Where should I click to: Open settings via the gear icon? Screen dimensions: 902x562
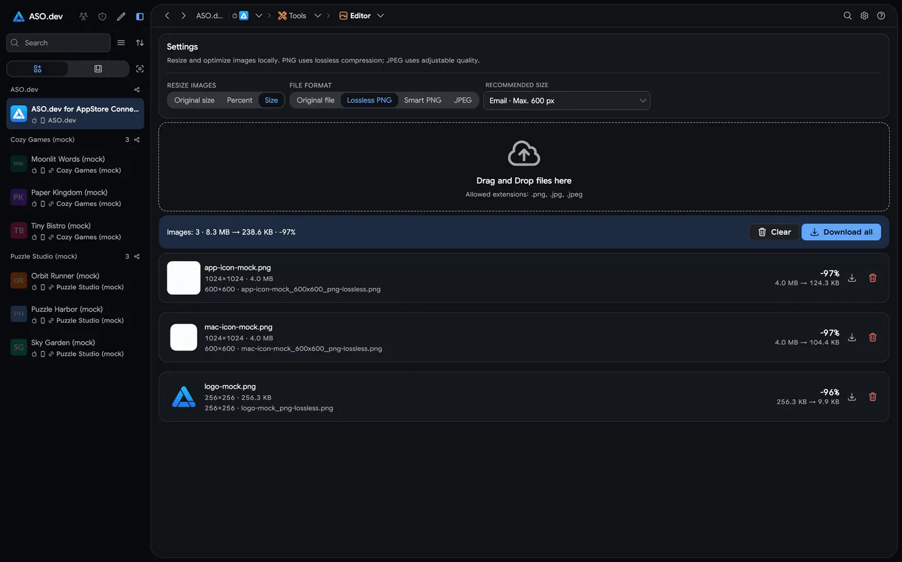point(864,16)
